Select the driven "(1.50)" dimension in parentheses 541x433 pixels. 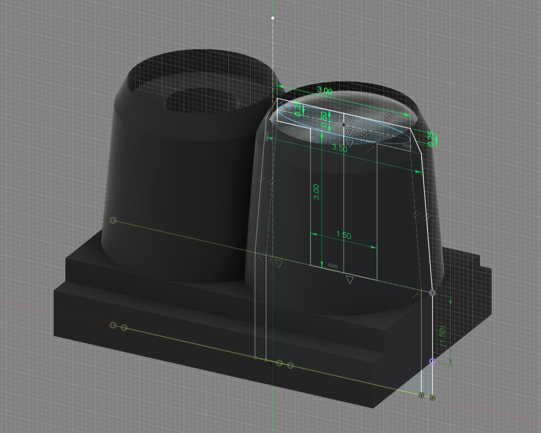(x=443, y=336)
